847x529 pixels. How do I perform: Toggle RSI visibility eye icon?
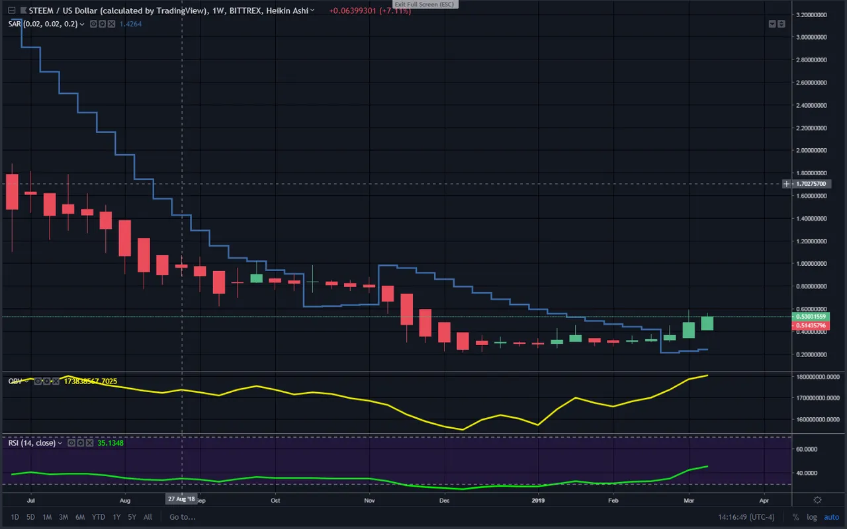pyautogui.click(x=71, y=443)
